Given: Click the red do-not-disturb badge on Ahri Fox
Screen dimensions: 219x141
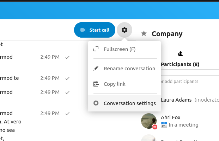Looking at the screenshot, I should pos(154,127).
